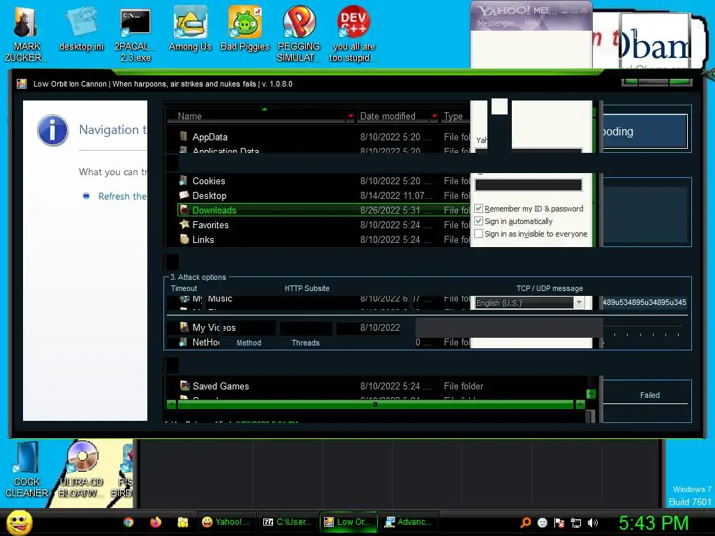Image resolution: width=715 pixels, height=536 pixels.
Task: Switch to the Yahoo! taskbar window
Action: point(228,522)
